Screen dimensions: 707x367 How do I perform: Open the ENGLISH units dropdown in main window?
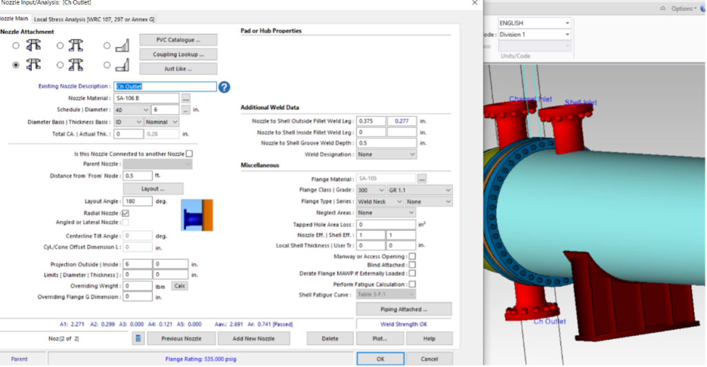(x=534, y=23)
